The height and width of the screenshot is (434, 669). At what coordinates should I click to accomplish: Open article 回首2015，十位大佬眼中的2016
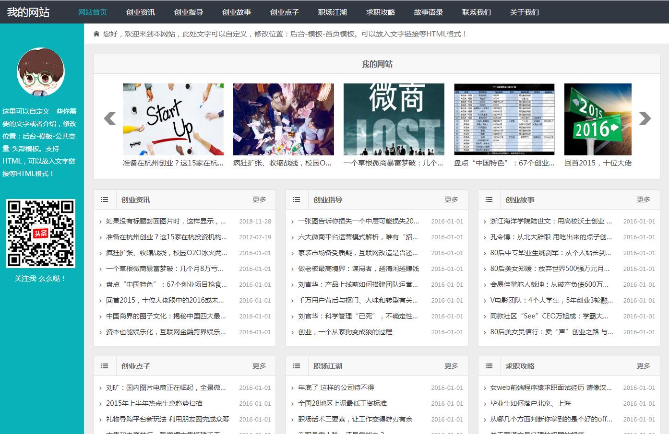pos(163,300)
